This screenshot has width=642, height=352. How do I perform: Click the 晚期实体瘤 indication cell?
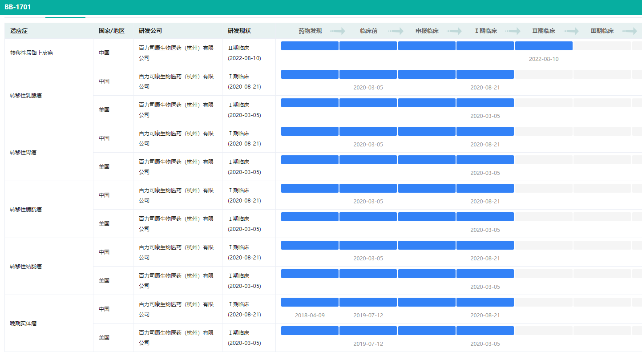coord(23,324)
